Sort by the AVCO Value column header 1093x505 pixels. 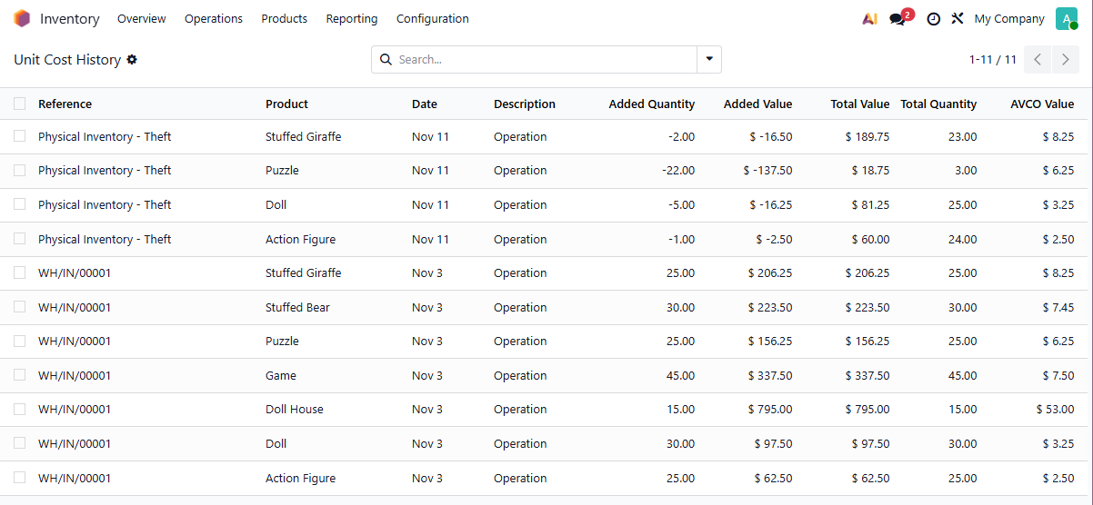click(x=1042, y=104)
